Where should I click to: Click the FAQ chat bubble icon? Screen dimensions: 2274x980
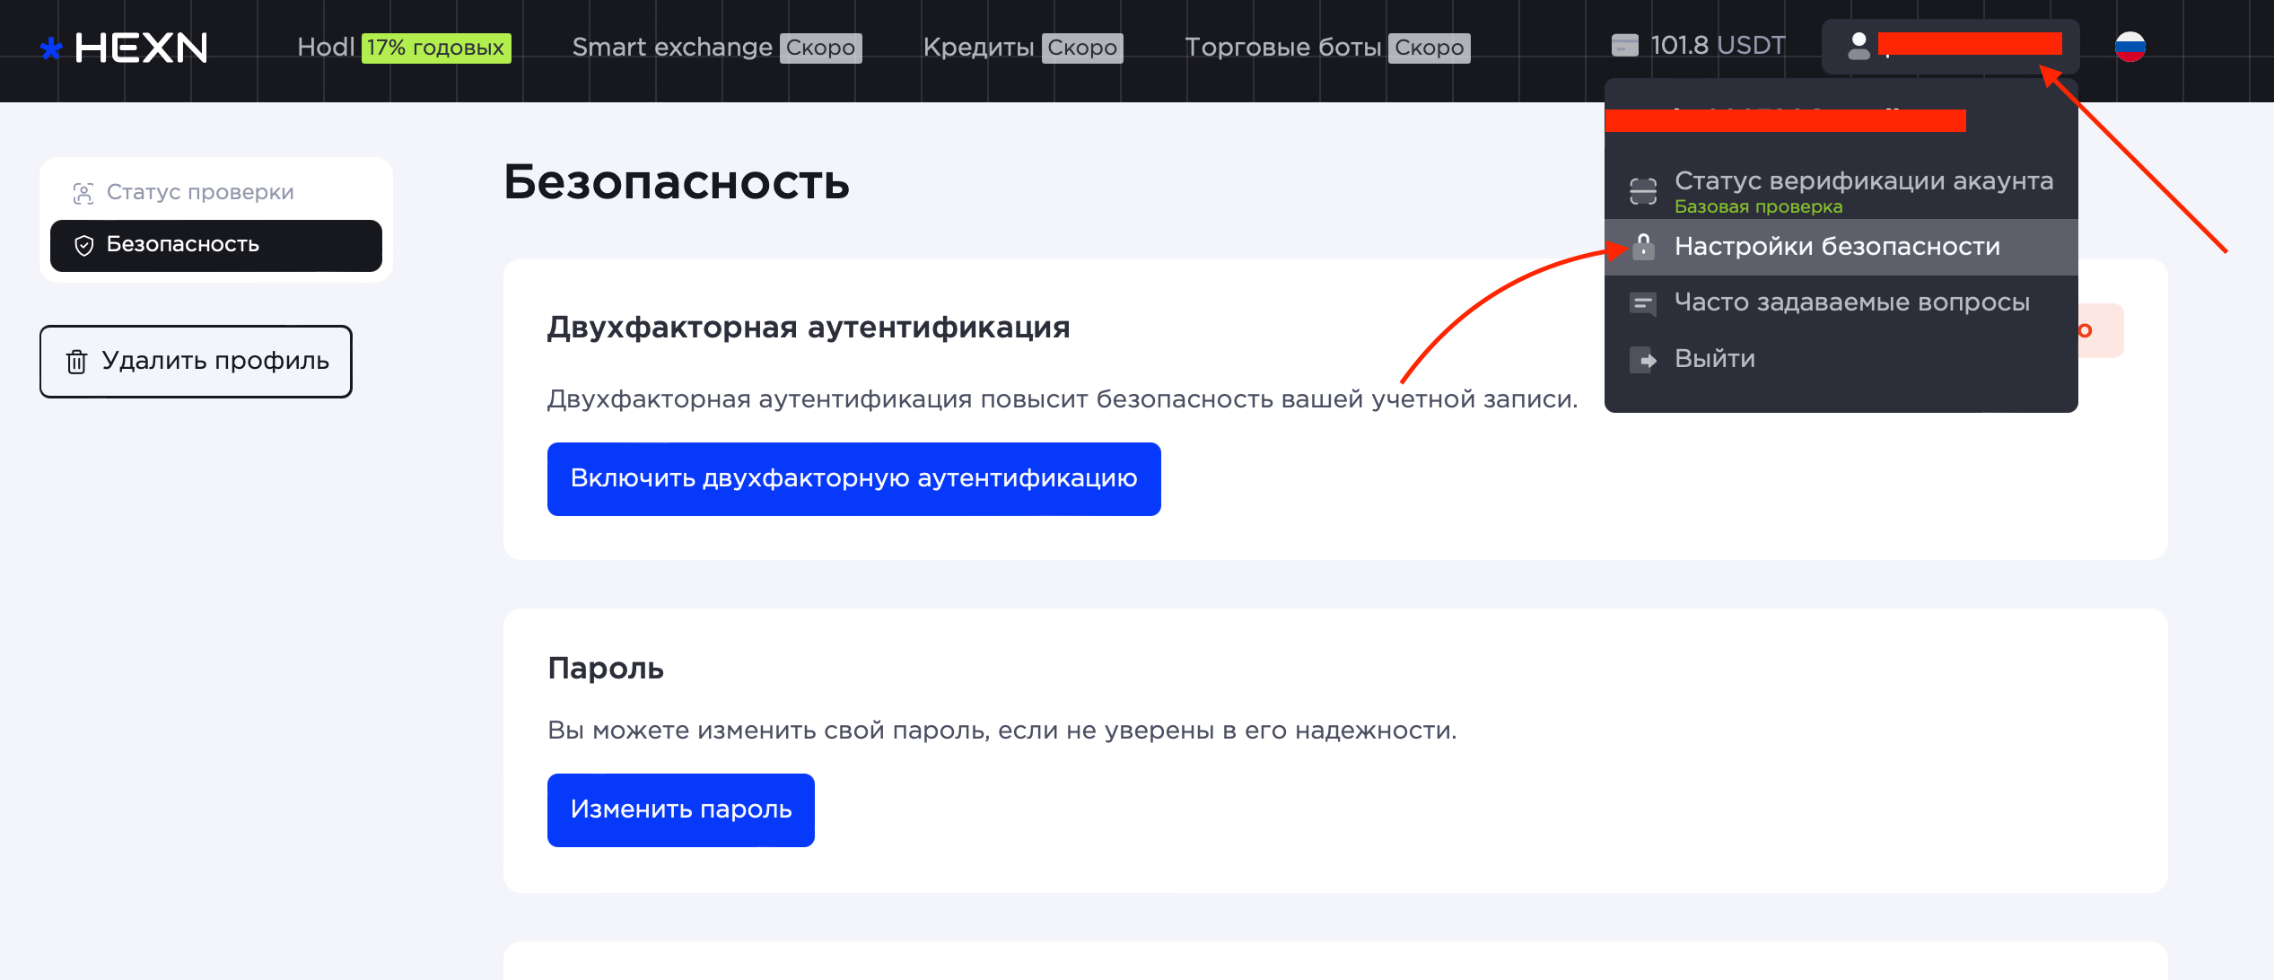tap(1643, 303)
